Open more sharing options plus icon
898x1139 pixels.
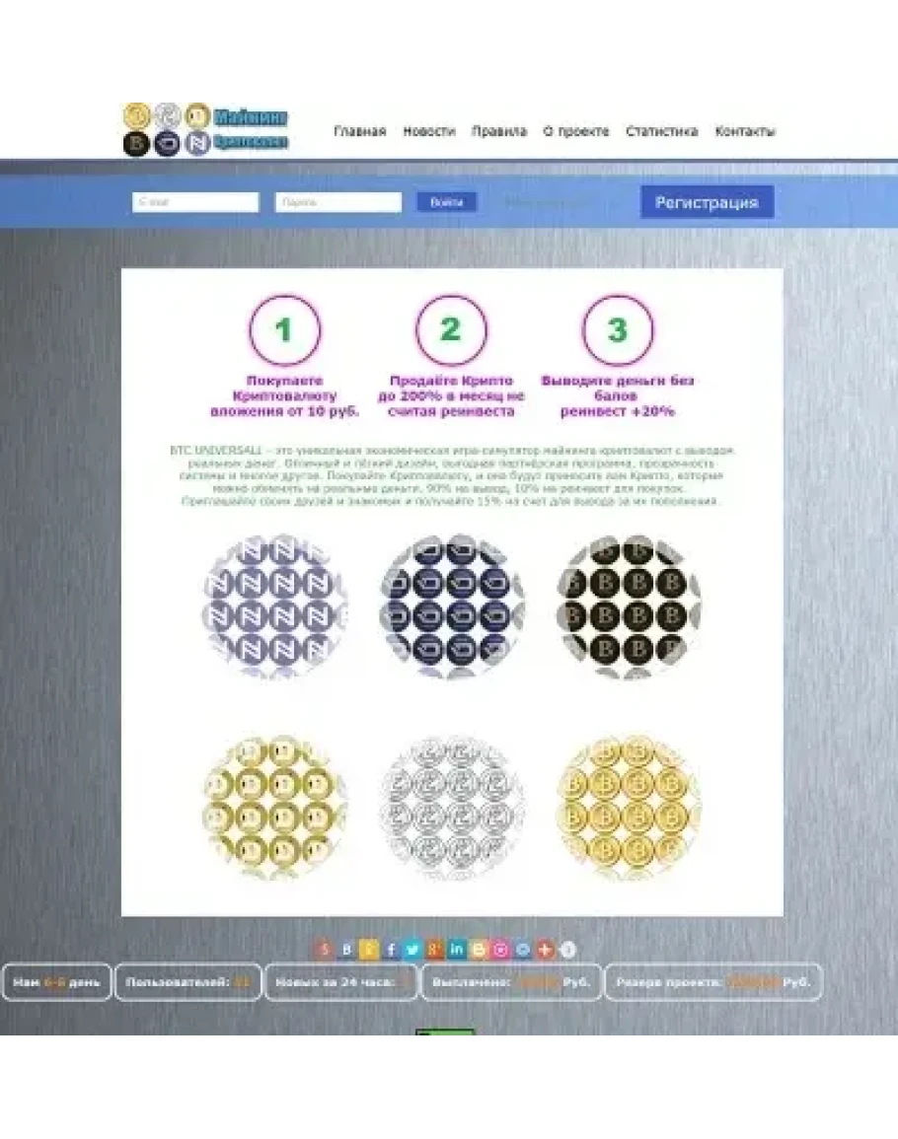(x=545, y=950)
